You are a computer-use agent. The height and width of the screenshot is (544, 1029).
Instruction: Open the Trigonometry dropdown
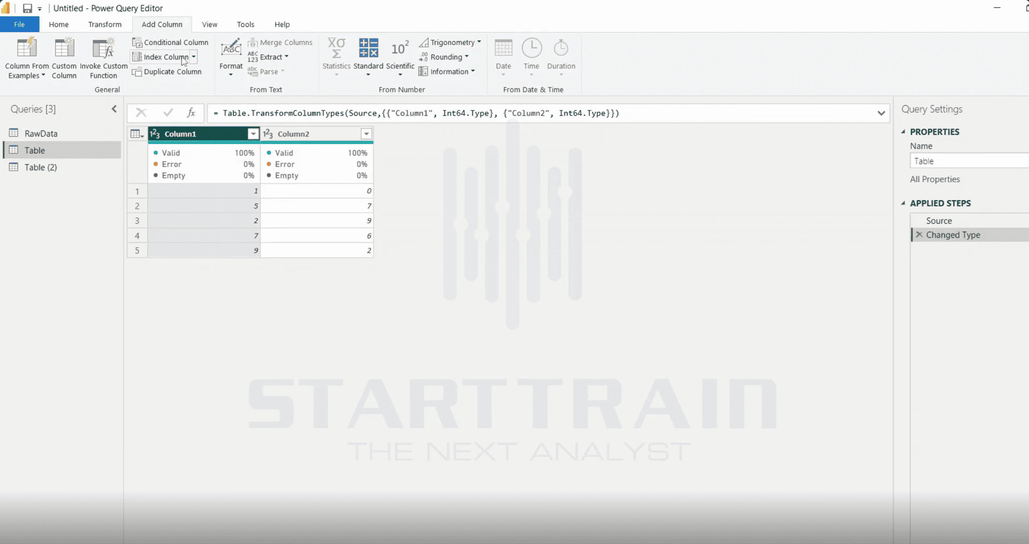point(450,42)
